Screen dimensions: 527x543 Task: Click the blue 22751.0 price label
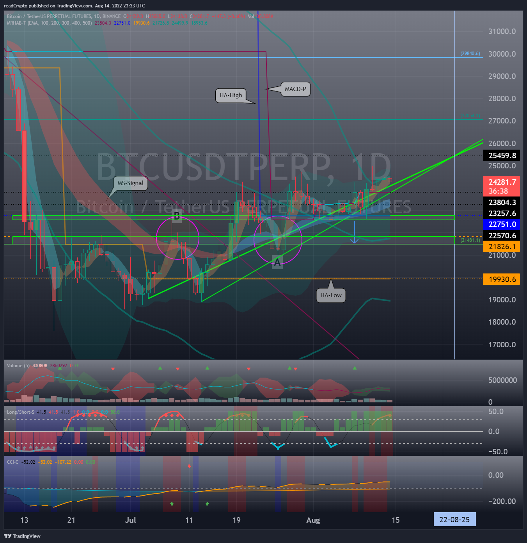click(502, 224)
